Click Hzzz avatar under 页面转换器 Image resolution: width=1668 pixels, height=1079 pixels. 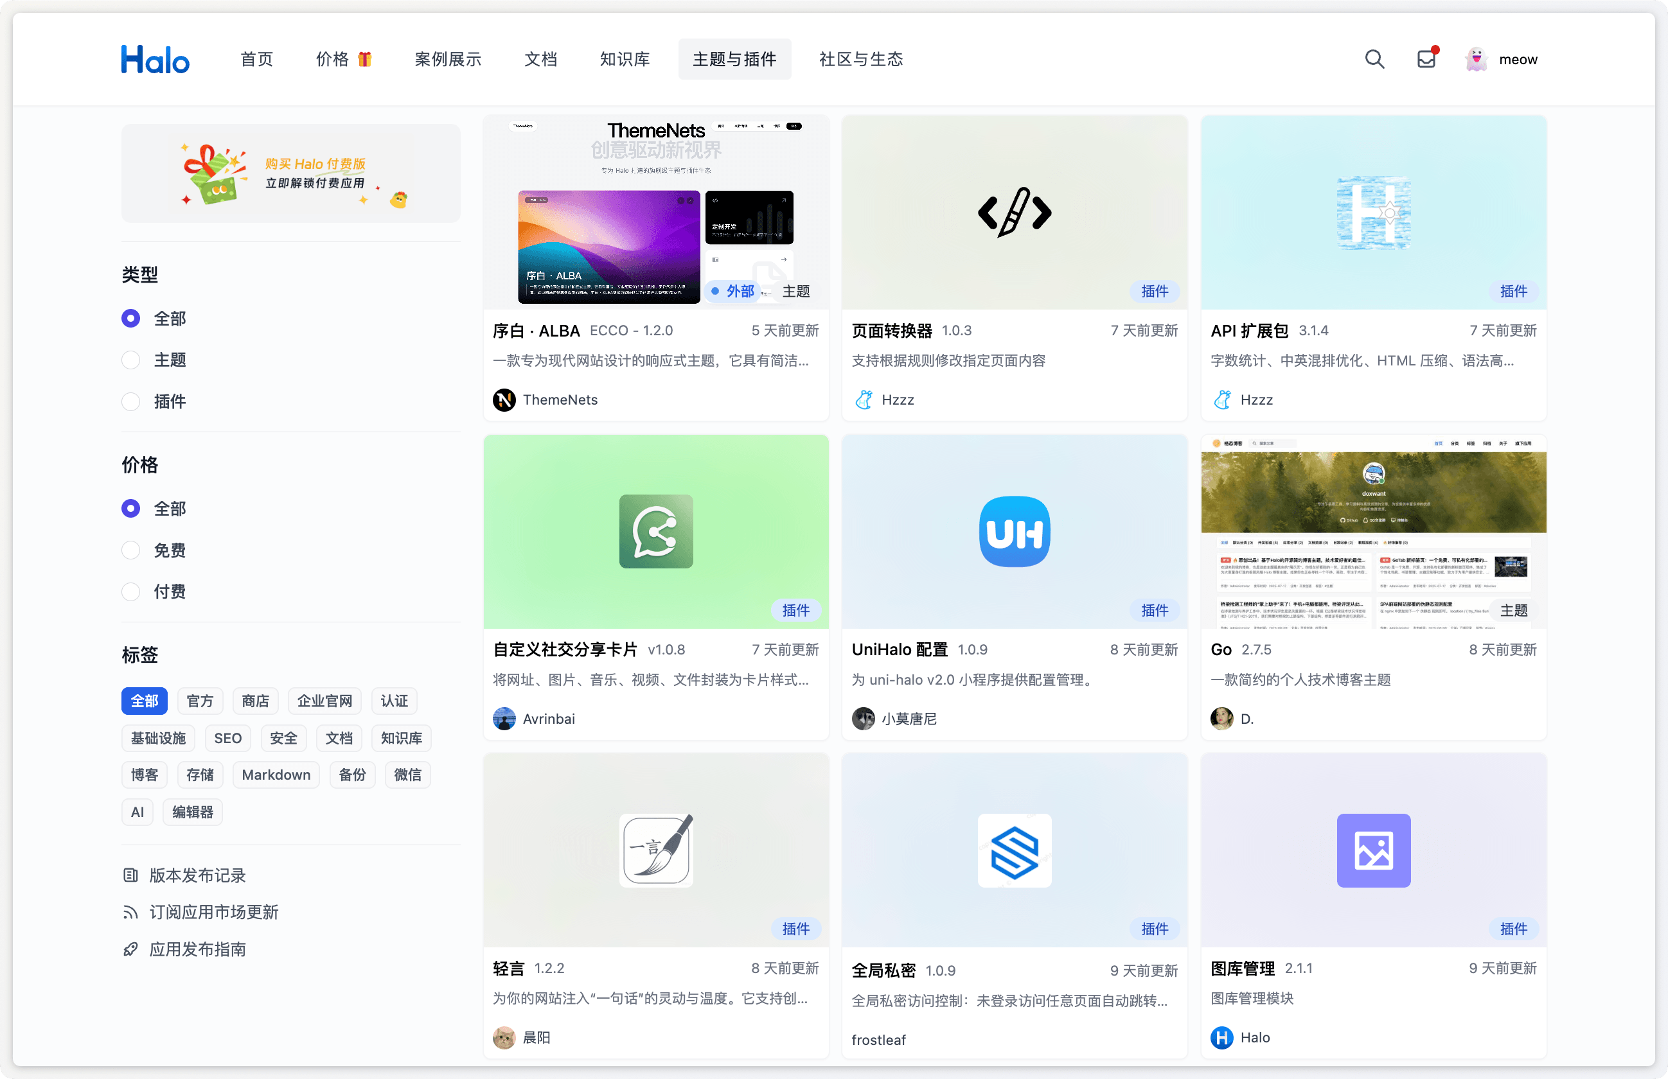tap(864, 399)
